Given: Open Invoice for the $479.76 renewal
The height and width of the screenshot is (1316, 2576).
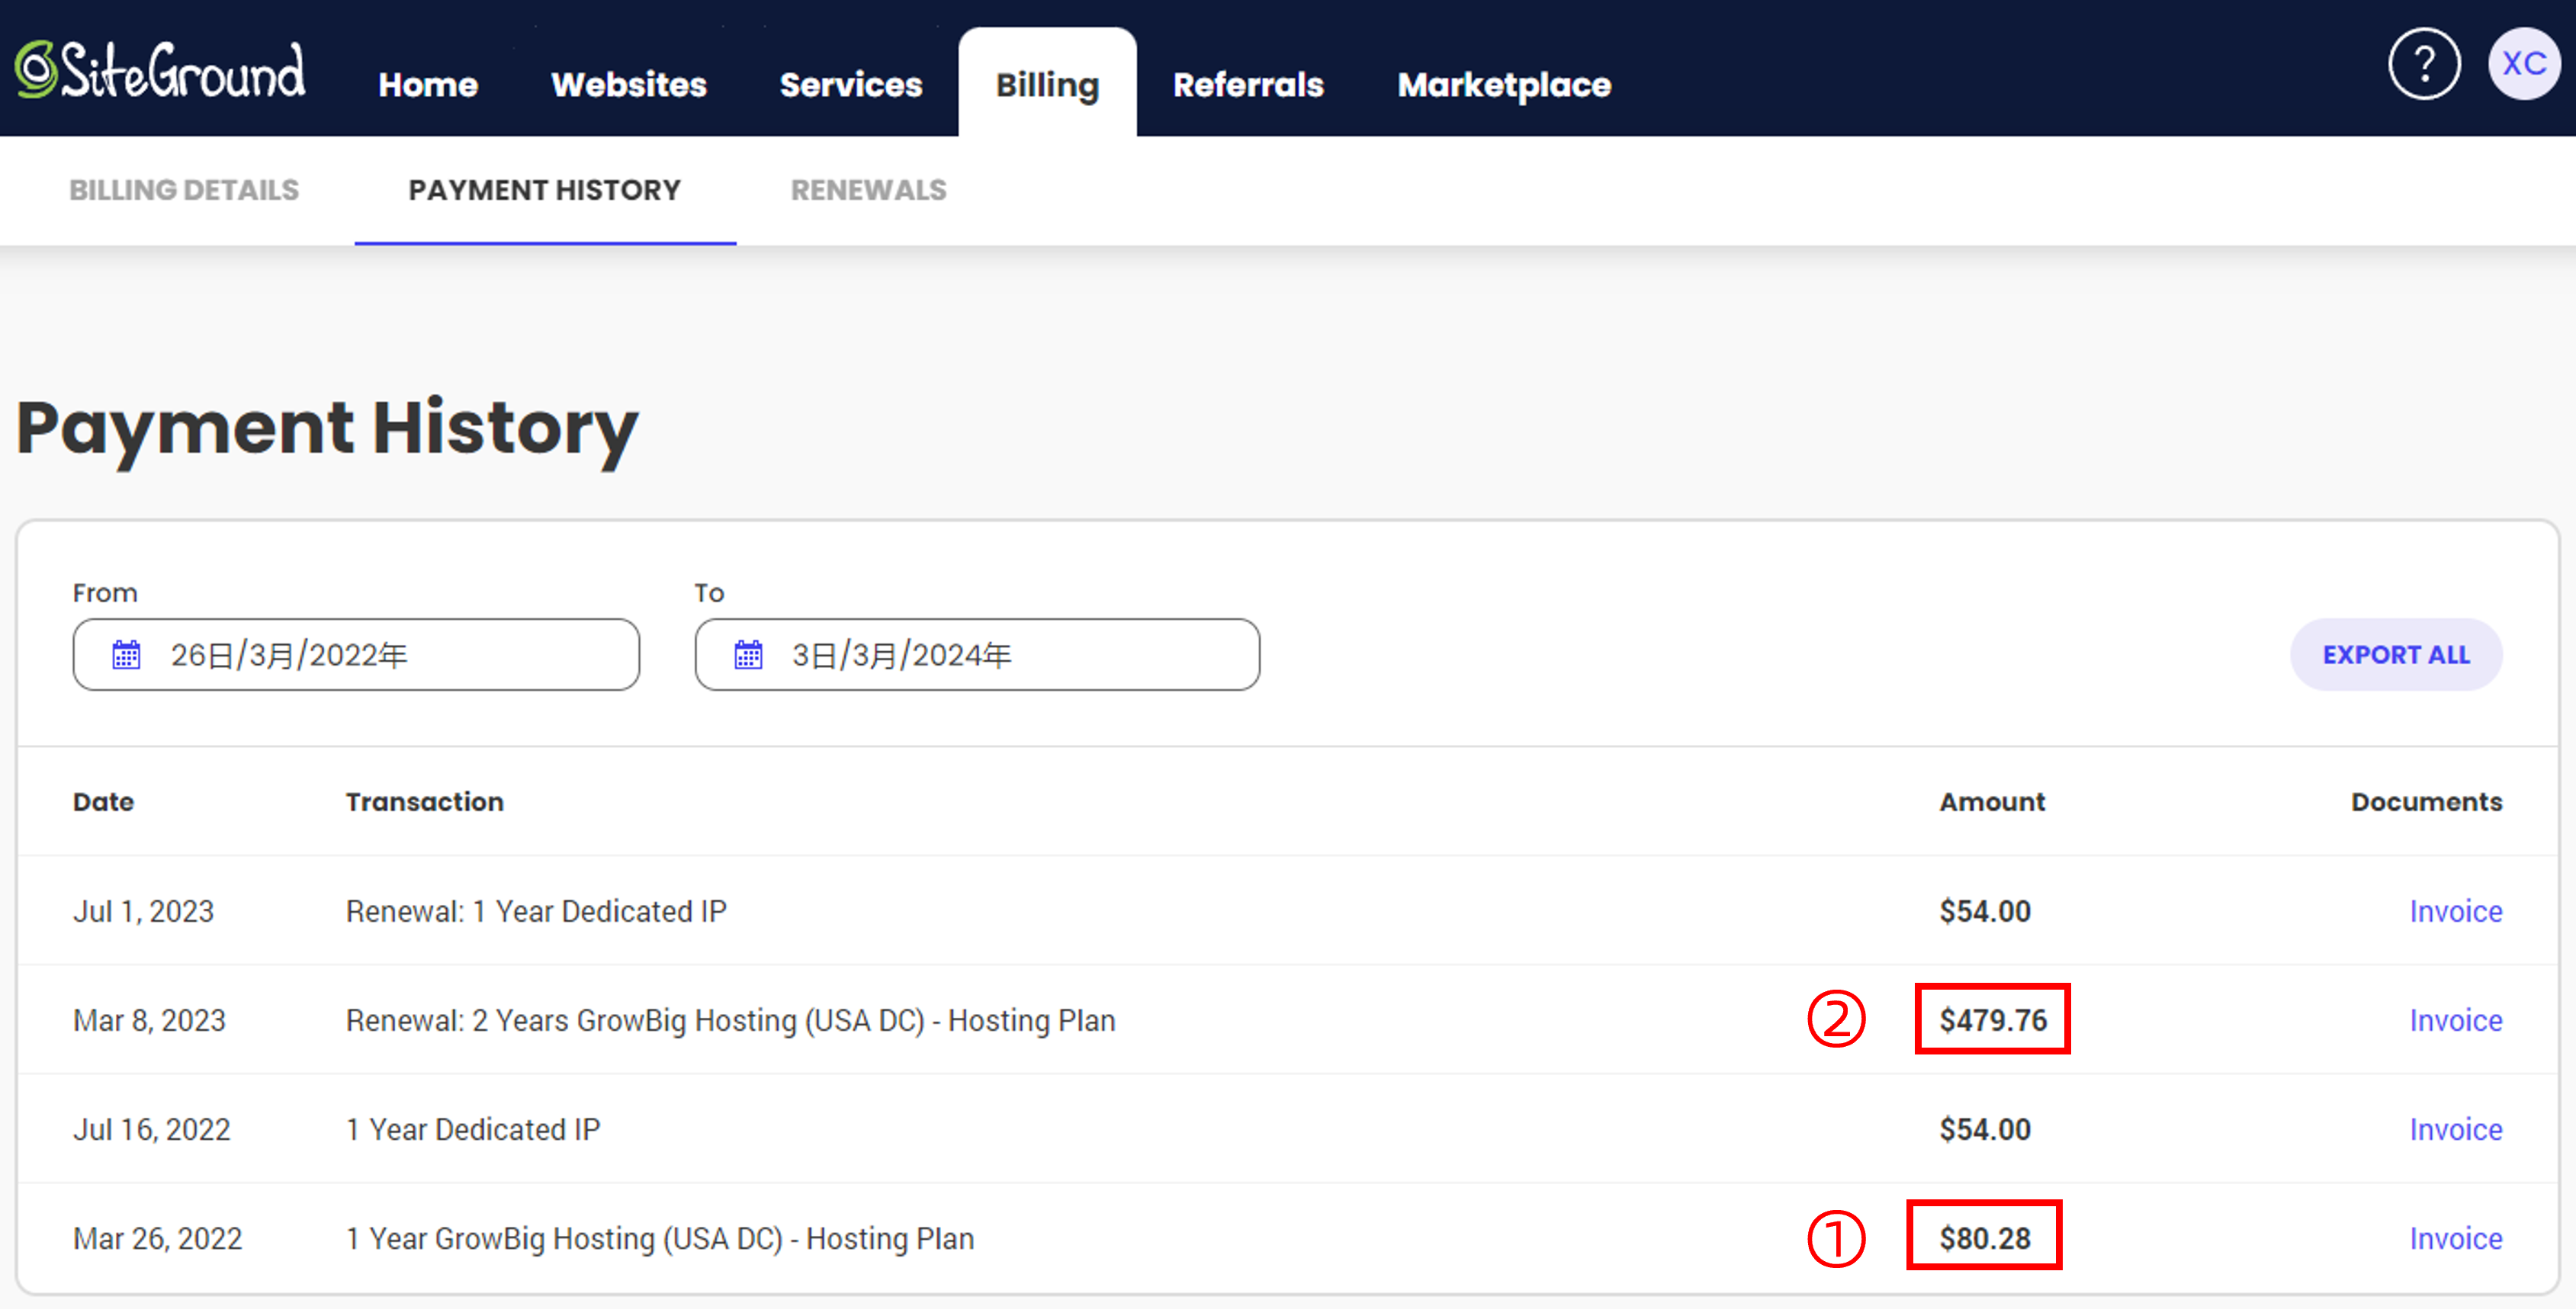Looking at the screenshot, I should click(2455, 1020).
